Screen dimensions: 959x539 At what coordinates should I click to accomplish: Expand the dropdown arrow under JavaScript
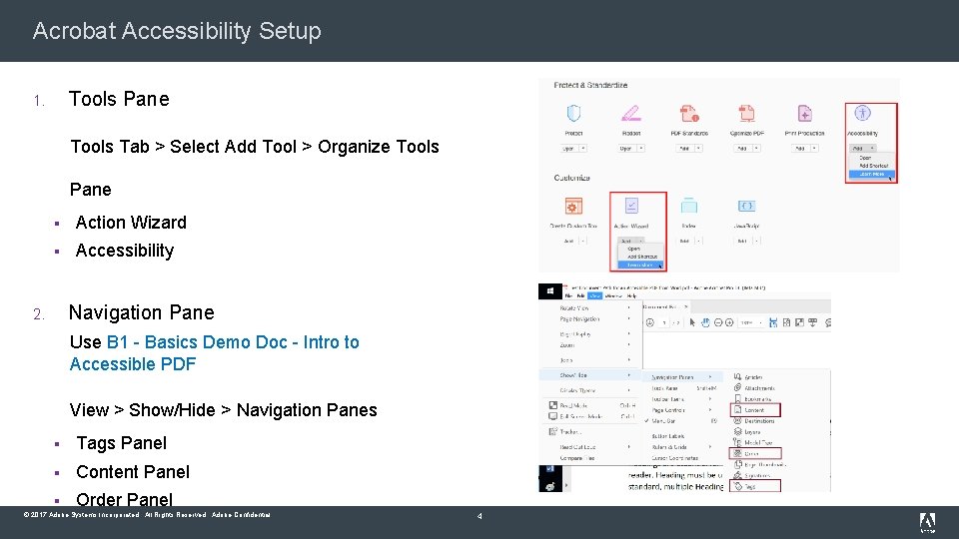[x=756, y=241]
